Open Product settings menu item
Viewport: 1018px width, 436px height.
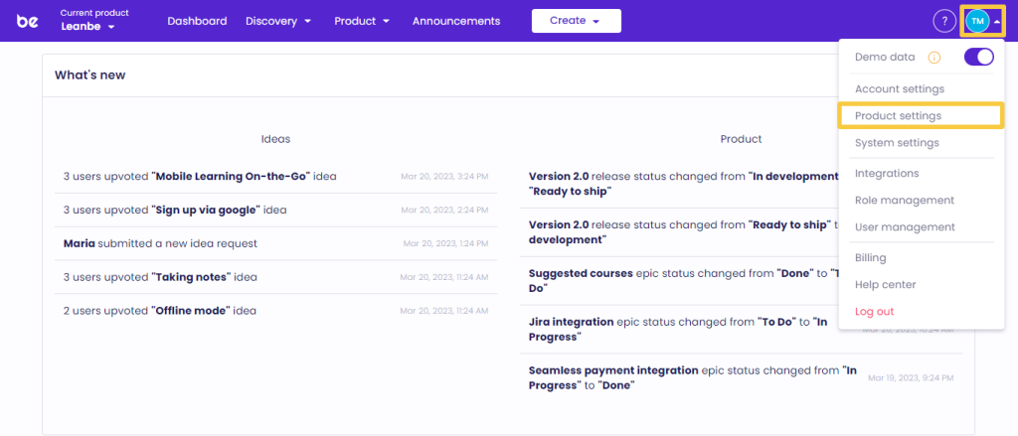[898, 116]
